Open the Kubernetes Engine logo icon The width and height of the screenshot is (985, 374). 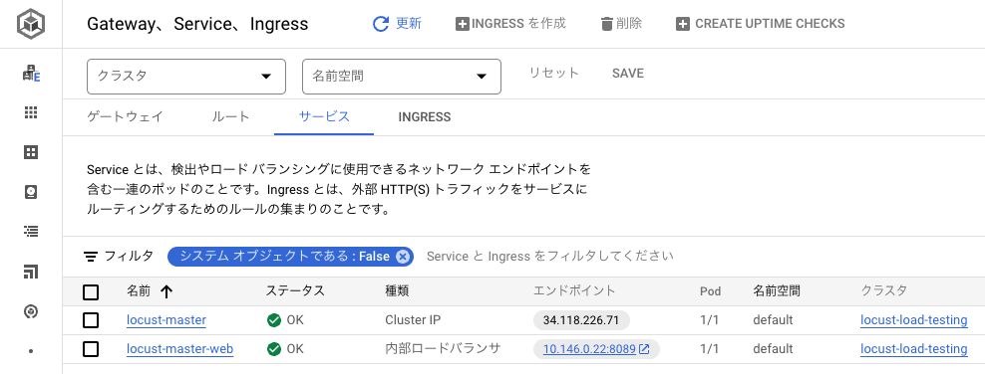coord(31,24)
